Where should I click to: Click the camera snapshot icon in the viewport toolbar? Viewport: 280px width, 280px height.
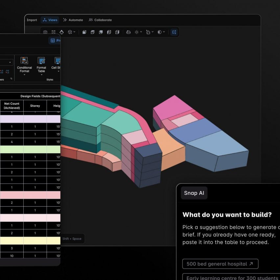(x=45, y=32)
